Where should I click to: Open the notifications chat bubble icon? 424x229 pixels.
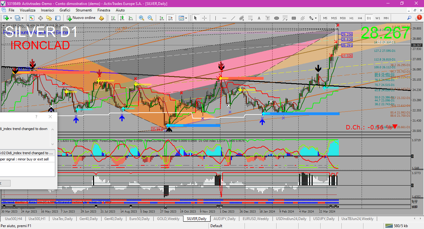[418, 18]
